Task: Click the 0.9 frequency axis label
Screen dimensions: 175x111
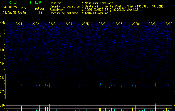Action: 2,64
